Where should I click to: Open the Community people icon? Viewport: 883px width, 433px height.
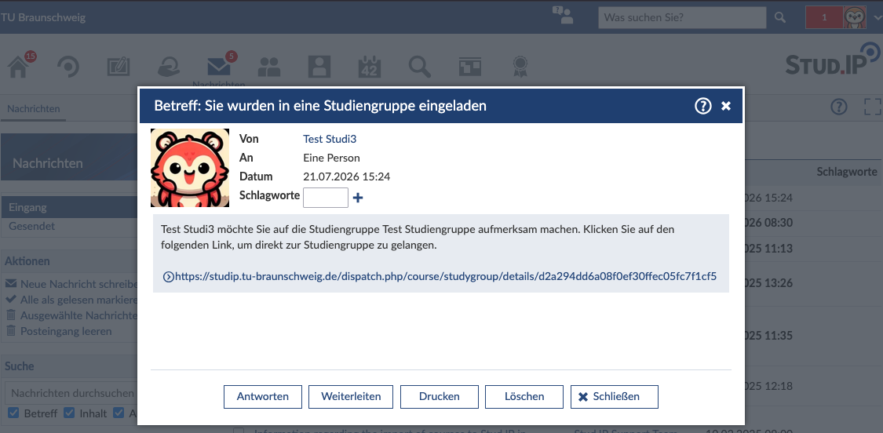click(x=269, y=67)
